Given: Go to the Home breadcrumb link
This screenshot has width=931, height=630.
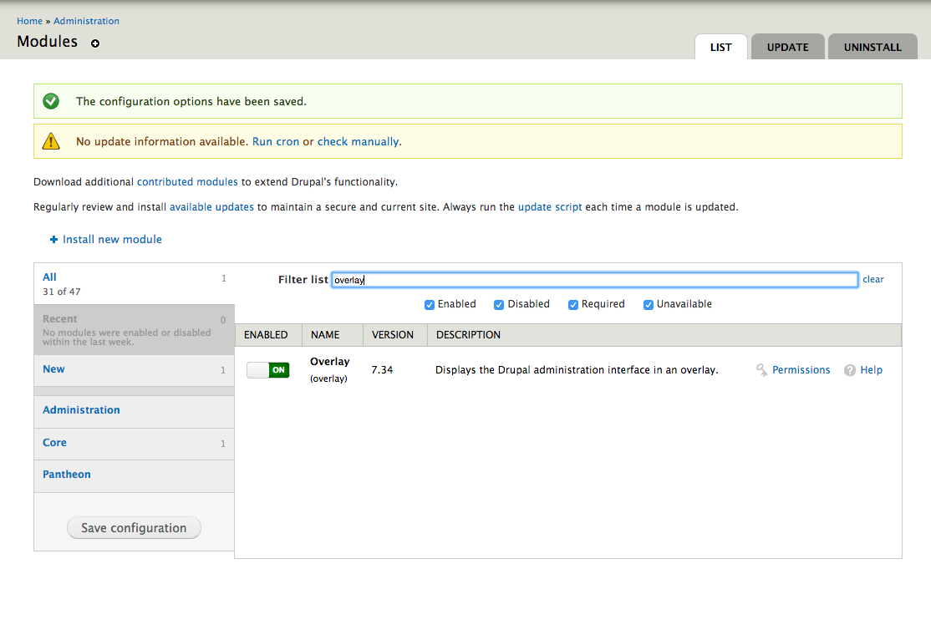Looking at the screenshot, I should (x=30, y=21).
